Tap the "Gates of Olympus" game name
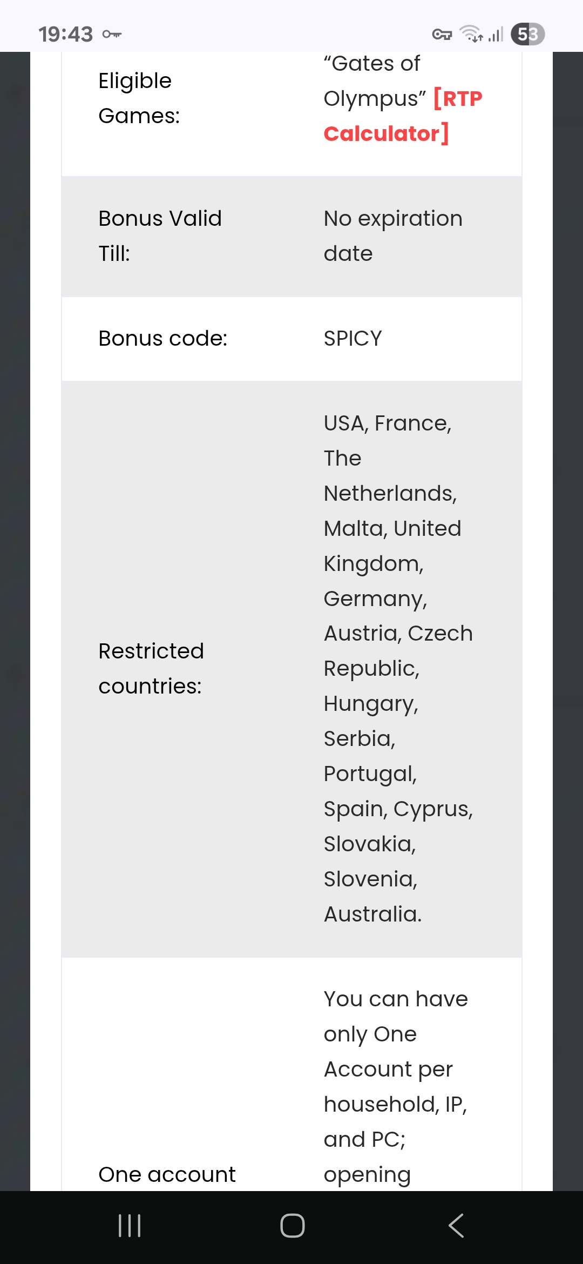The width and height of the screenshot is (583, 1264). [x=372, y=81]
